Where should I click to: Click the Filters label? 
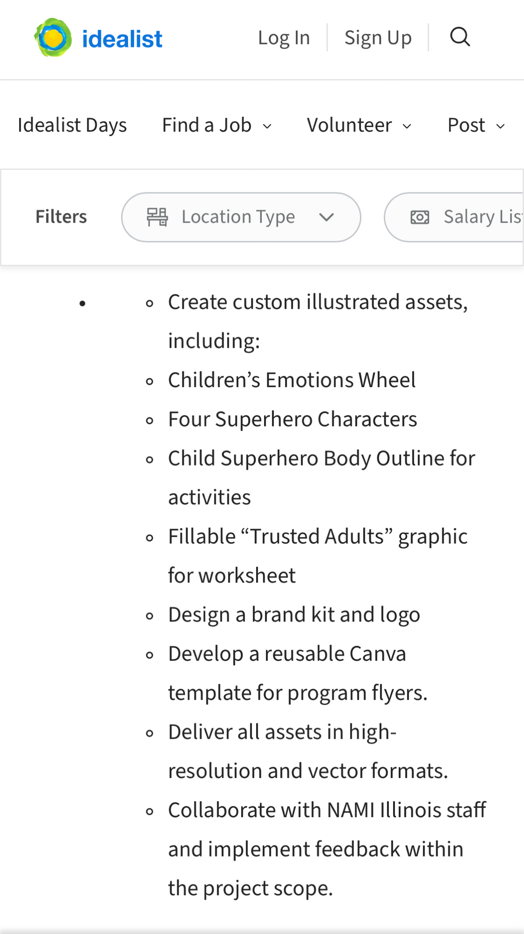click(x=61, y=217)
